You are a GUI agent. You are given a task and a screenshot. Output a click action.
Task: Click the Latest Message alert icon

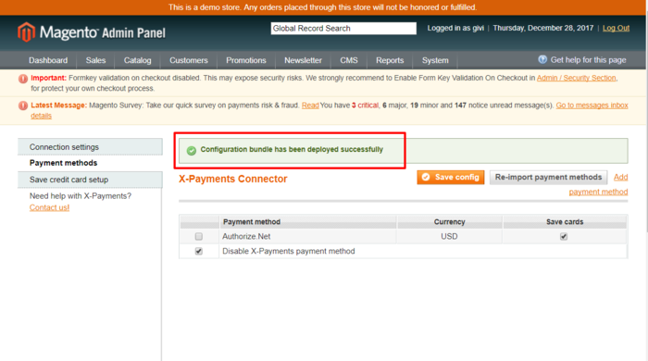[23, 106]
